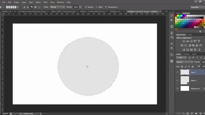Open the Brush Presets panel icon
This screenshot has height=115, width=205.
point(172,37)
